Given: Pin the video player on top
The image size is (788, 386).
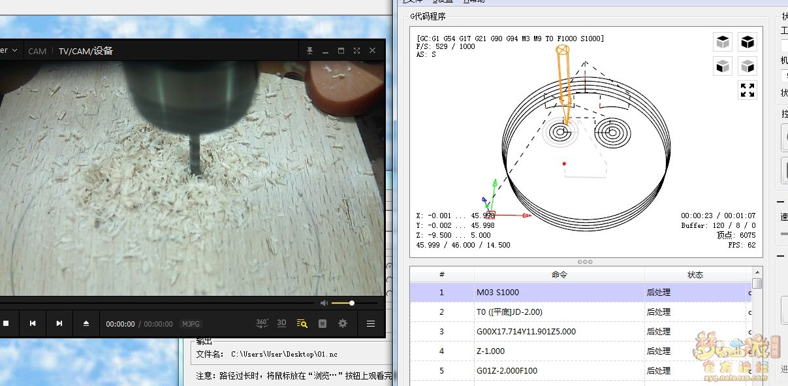Looking at the screenshot, I should click(309, 51).
